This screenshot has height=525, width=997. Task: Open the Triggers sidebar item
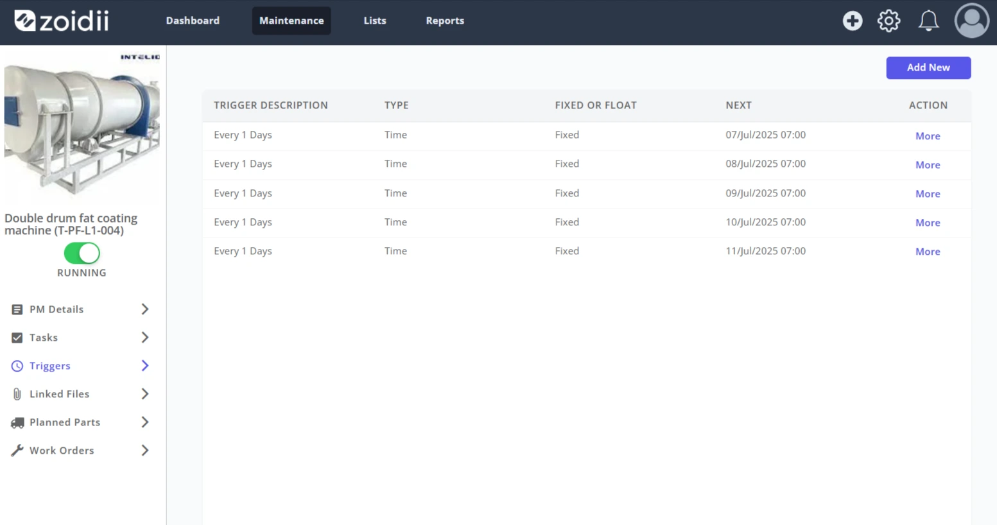(80, 366)
